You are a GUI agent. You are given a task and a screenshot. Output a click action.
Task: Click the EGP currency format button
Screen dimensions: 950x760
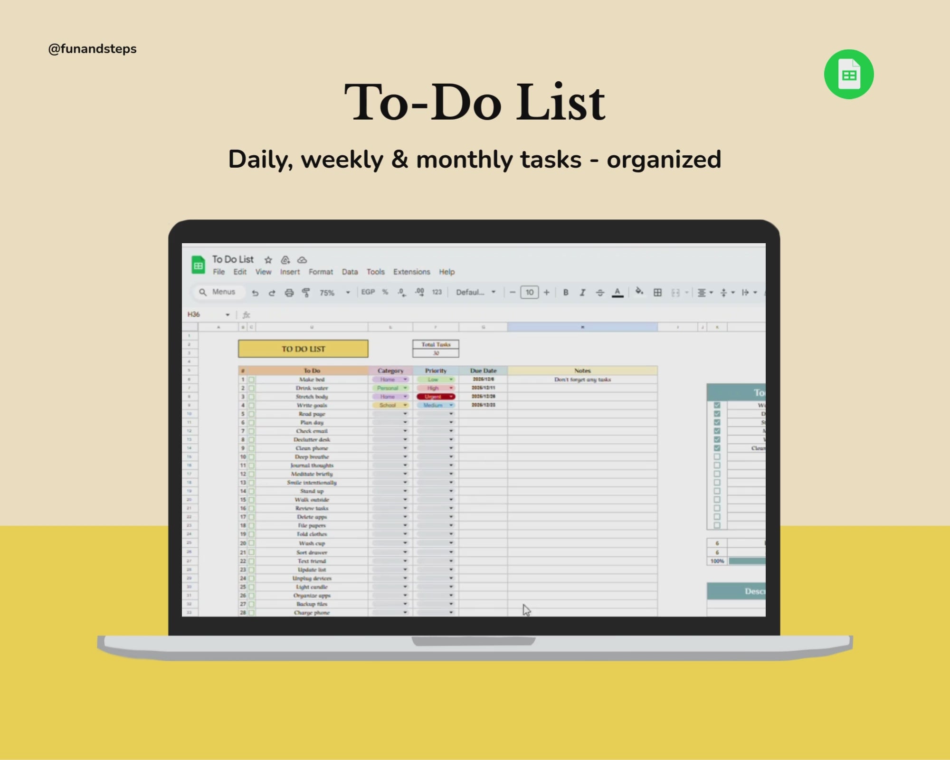pos(368,292)
